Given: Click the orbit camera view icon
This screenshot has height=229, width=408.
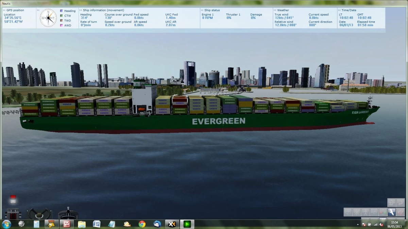Looking at the screenshot, I should 348,212.
